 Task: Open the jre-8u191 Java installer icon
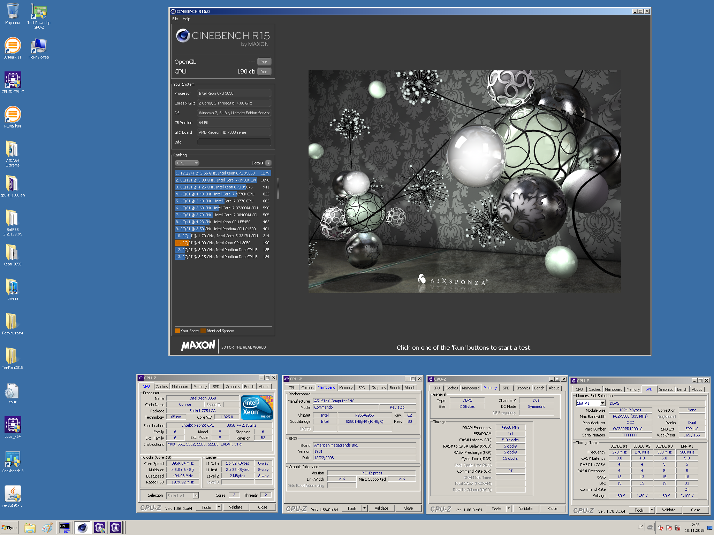tap(13, 496)
